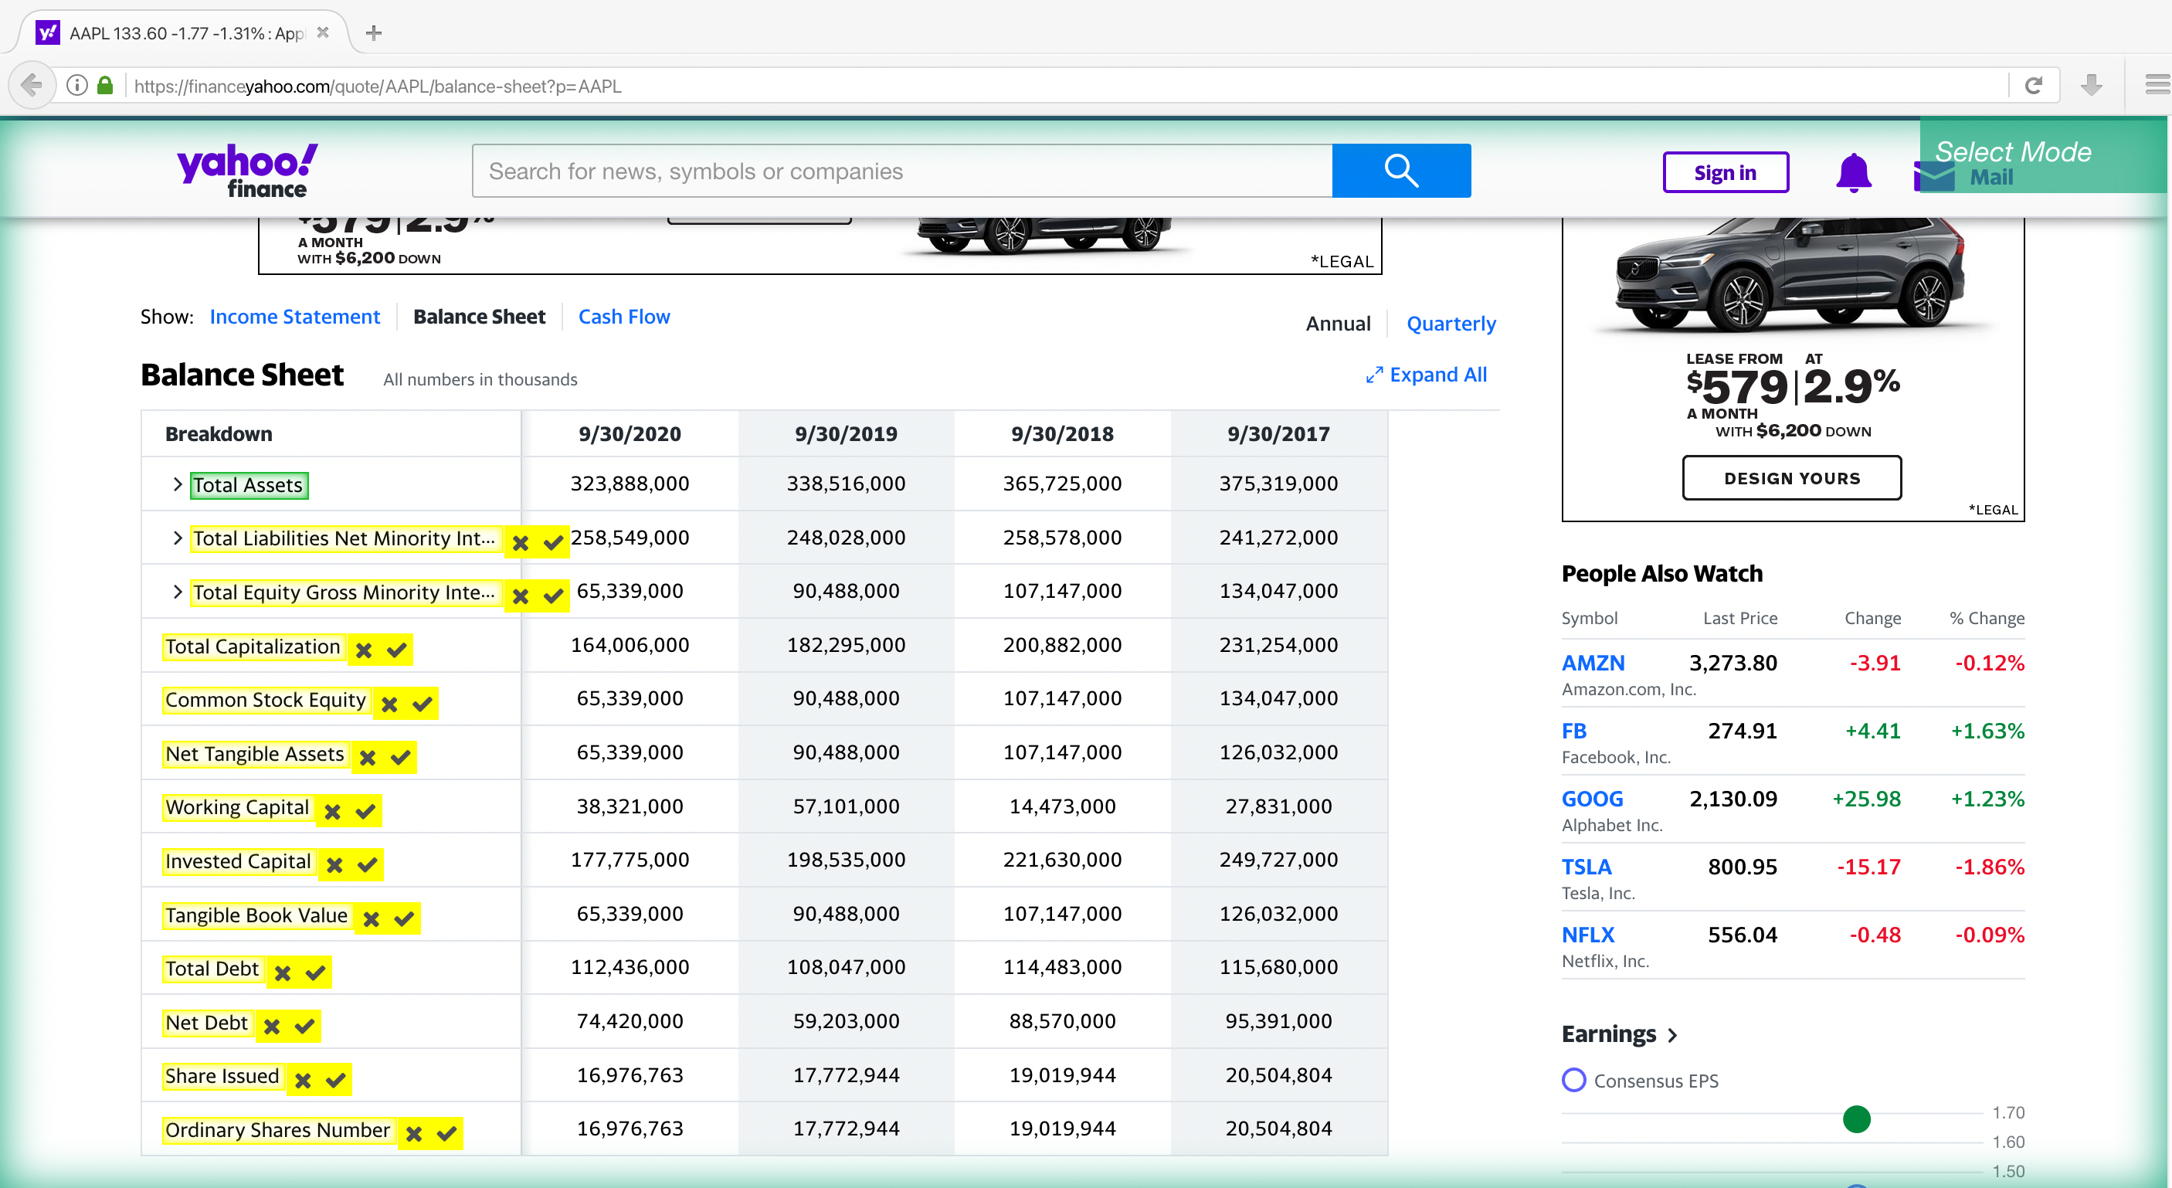Click the blue search magnifier button

click(x=1401, y=170)
